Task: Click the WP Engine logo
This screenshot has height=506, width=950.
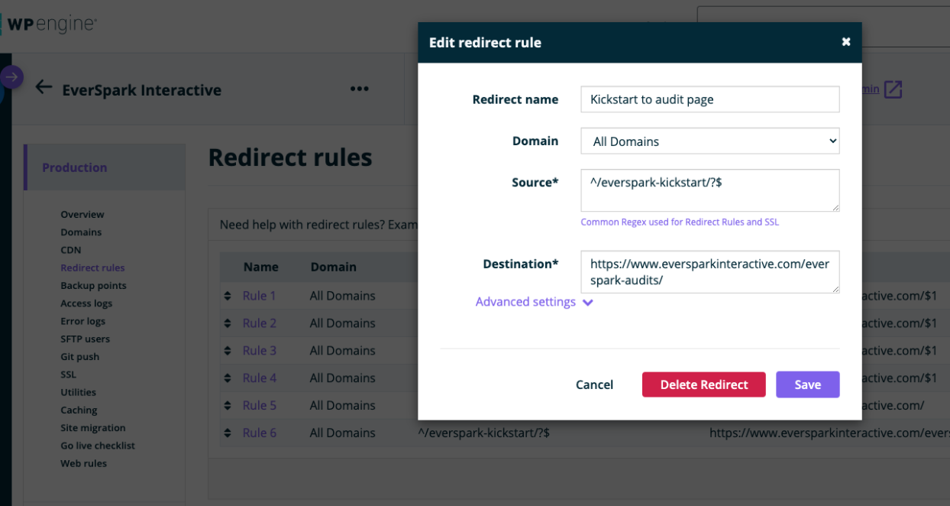Action: coord(50,25)
